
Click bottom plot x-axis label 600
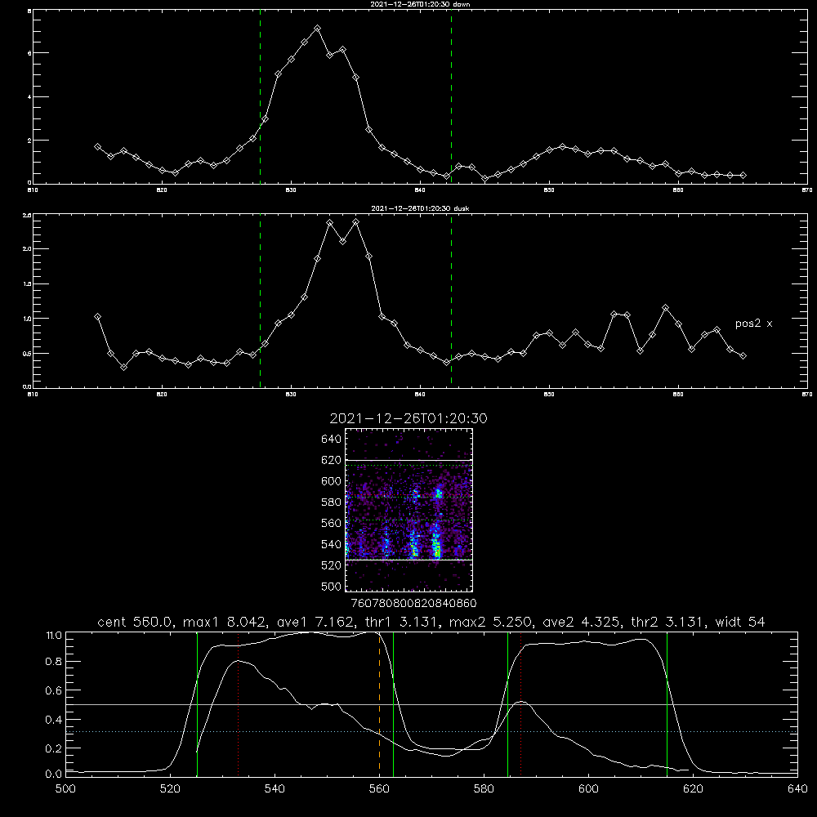tap(589, 789)
